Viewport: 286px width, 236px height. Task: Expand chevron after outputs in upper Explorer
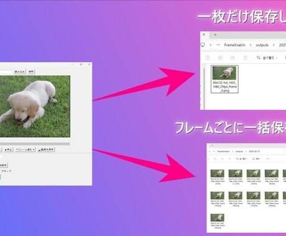(x=274, y=45)
